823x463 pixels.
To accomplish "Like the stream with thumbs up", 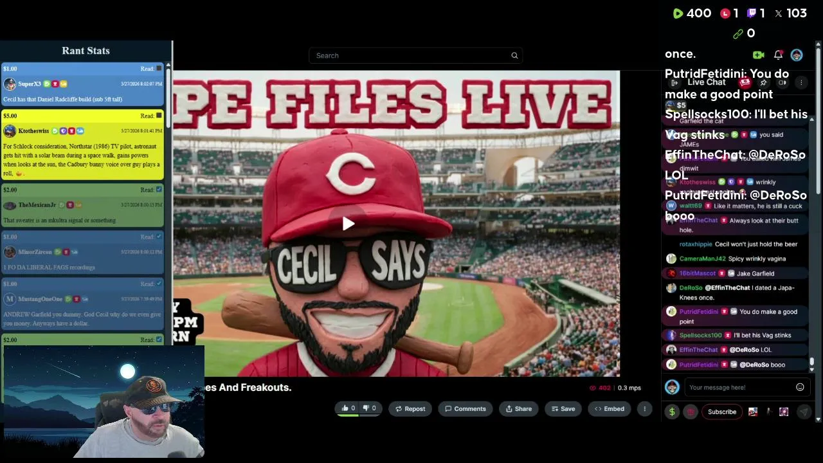I will (348, 408).
